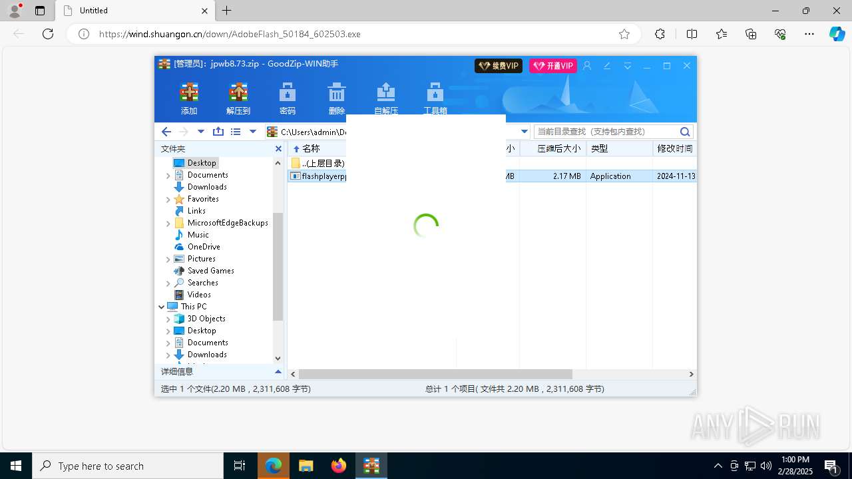Select the OneDrive folder
This screenshot has width=852, height=479.
pyautogui.click(x=204, y=247)
